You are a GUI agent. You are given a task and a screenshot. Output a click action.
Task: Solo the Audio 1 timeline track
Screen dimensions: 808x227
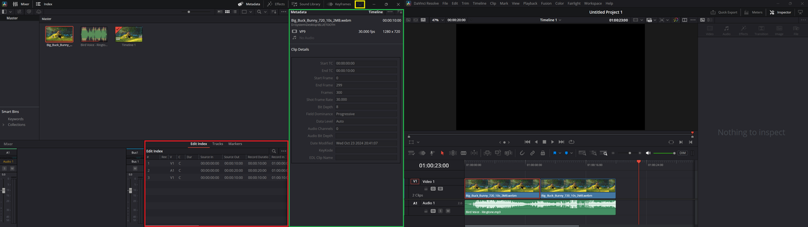(441, 211)
